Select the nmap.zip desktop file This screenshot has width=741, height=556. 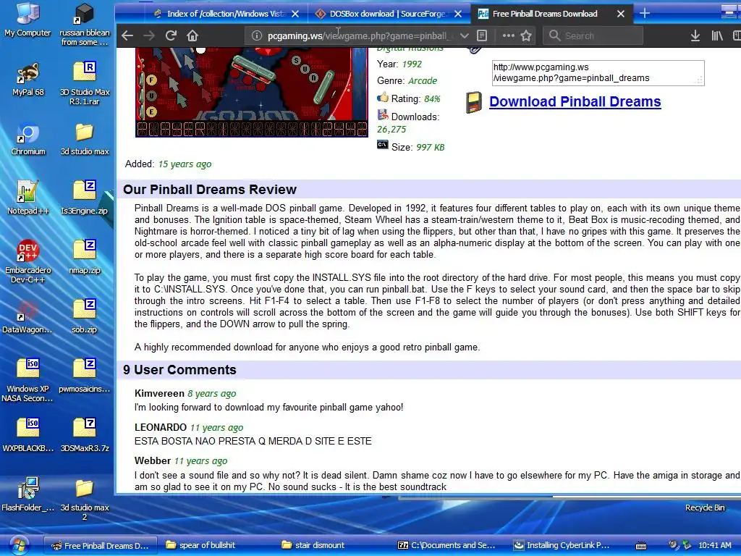(x=85, y=257)
